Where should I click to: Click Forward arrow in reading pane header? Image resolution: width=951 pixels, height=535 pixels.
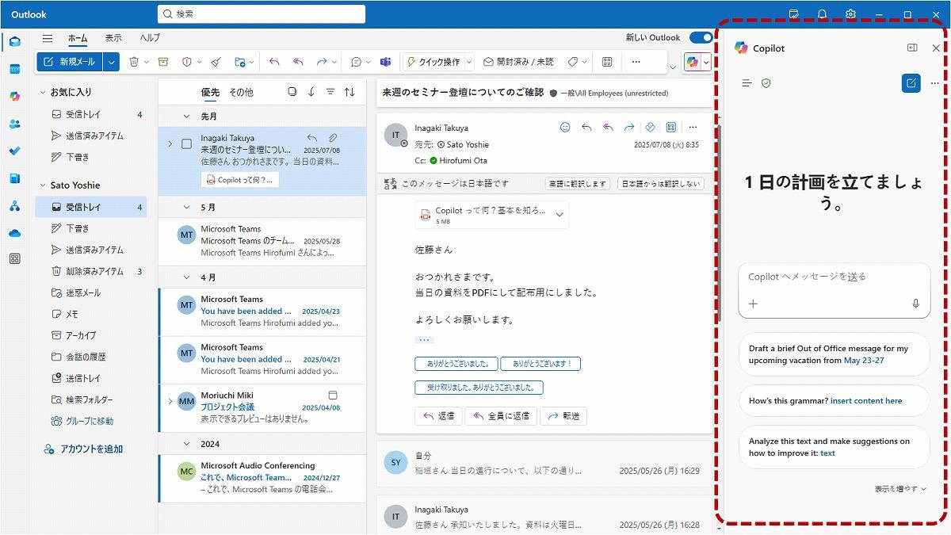coord(628,127)
